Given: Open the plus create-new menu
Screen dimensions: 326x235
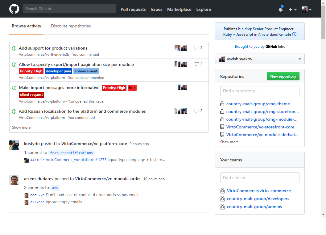Looking at the screenshot, I should pyautogui.click(x=292, y=10).
